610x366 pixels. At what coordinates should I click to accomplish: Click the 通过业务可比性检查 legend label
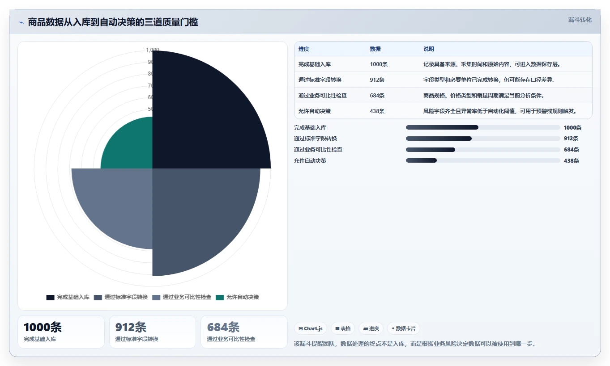pos(187,297)
